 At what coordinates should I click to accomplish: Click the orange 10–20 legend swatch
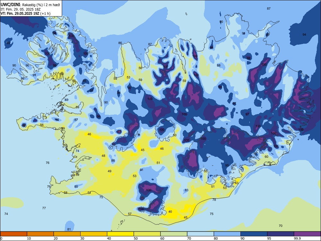(40, 234)
